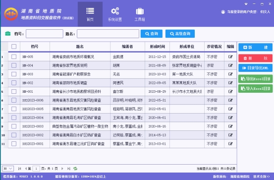Open 技术支持>> link in status bar
The image size is (274, 180).
[262, 177]
